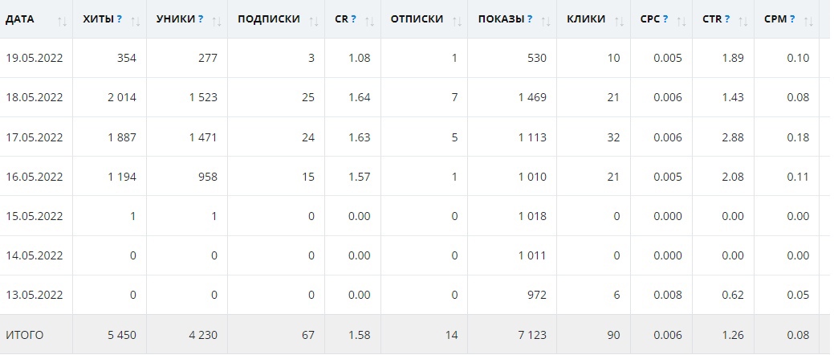Toggle sorting arrows for УНИКИ column
The height and width of the screenshot is (355, 834).
coord(216,20)
